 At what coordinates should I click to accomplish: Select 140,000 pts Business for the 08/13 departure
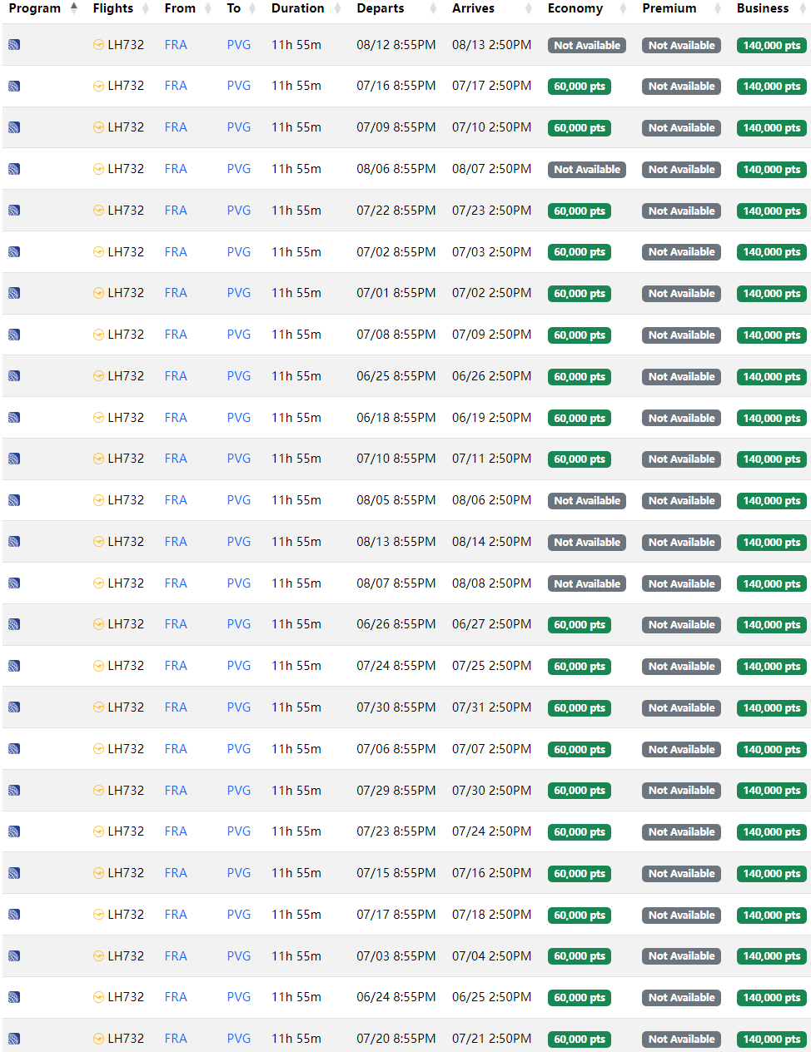(772, 542)
